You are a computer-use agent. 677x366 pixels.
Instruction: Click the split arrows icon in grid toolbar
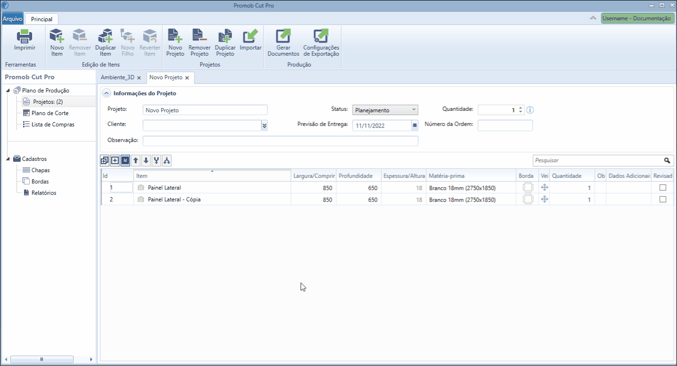pos(167,160)
